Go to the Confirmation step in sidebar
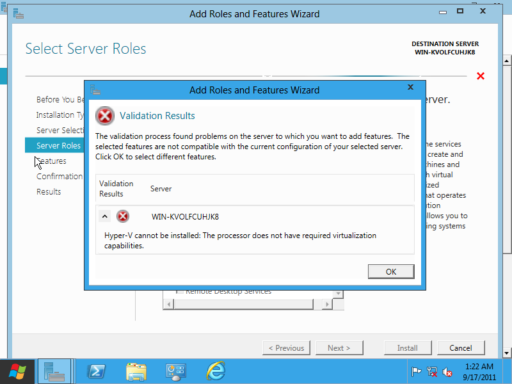 (x=60, y=176)
